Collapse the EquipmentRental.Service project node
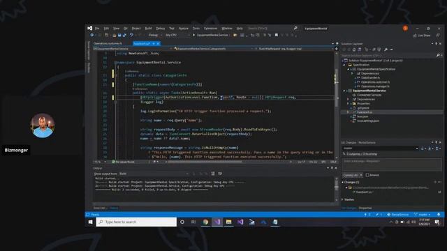Viewport: 447px width, 251px height. [344, 91]
